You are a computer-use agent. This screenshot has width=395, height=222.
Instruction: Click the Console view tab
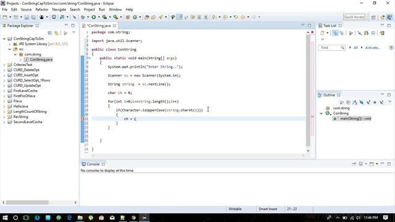coord(93,164)
